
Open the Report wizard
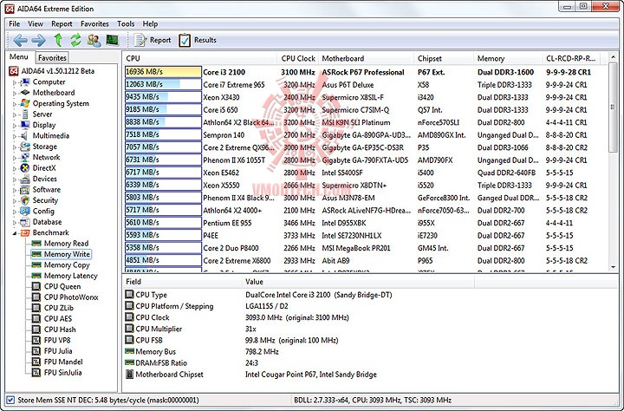coord(153,40)
